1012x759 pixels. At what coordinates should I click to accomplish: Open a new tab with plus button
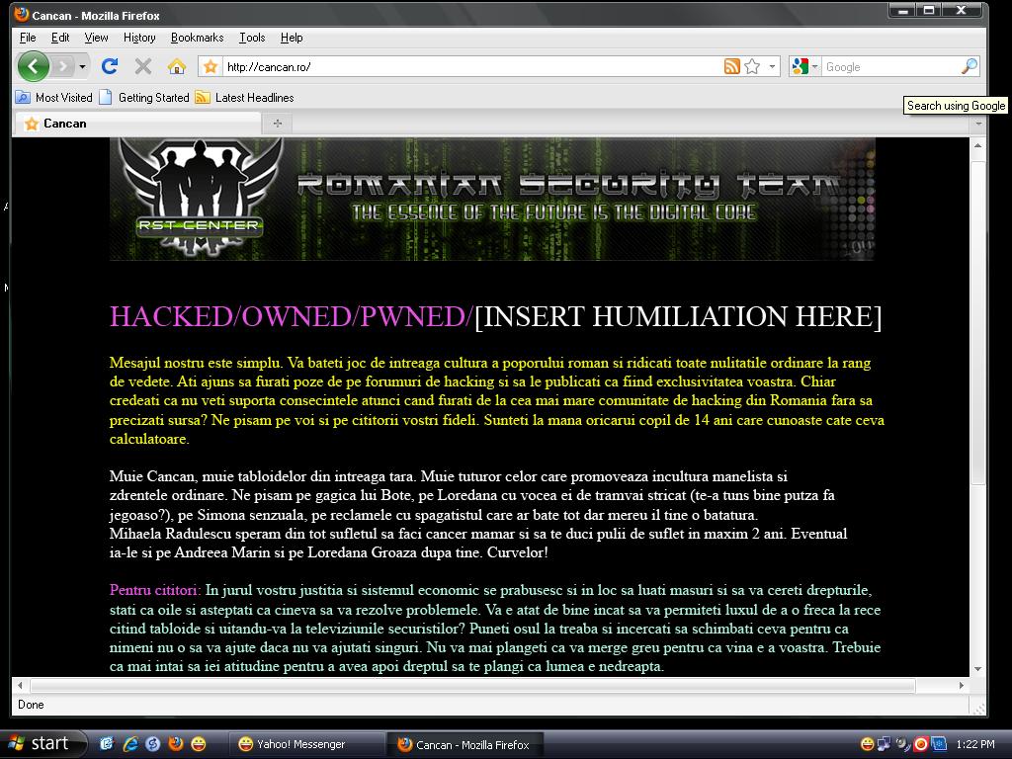(278, 124)
